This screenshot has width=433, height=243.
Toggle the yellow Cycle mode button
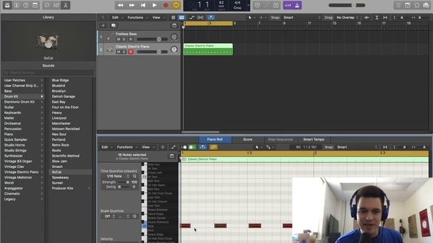tap(176, 5)
